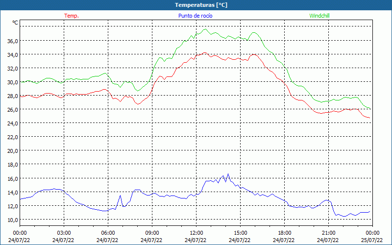Click the '28,0' y-axis value
This screenshot has width=392, height=245.
13,96
